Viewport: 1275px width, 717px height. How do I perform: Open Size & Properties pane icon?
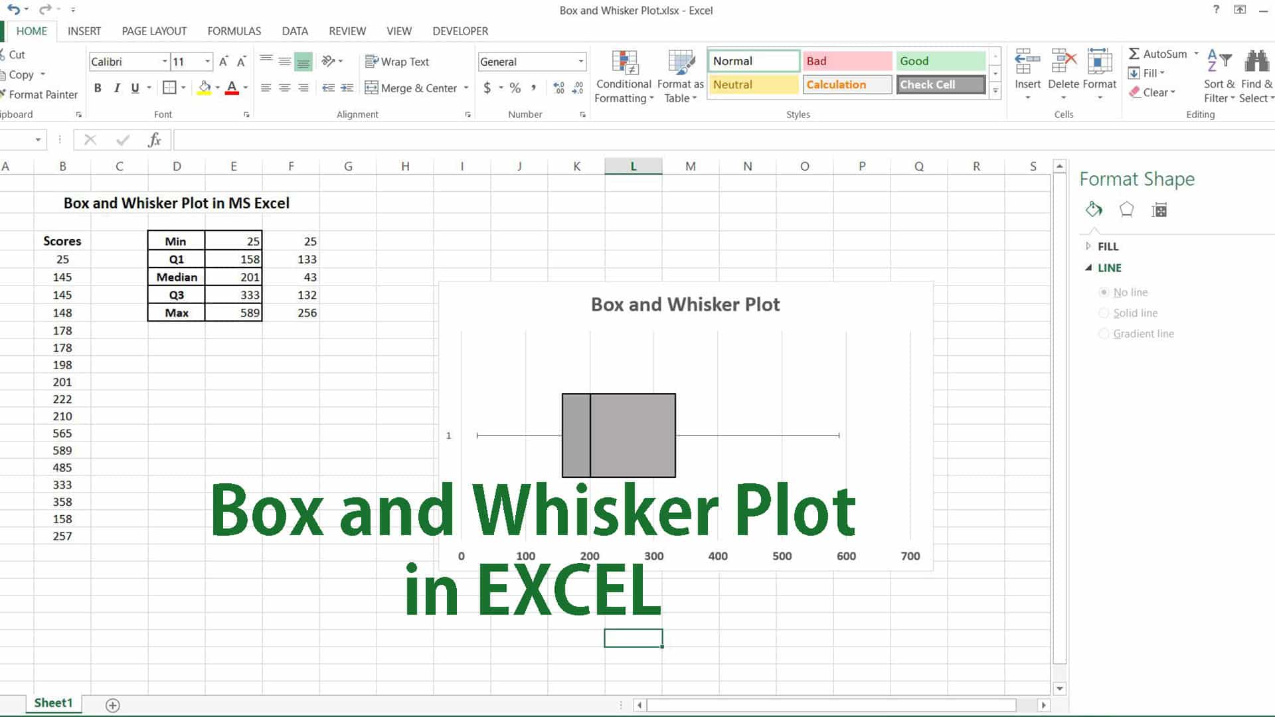point(1159,210)
